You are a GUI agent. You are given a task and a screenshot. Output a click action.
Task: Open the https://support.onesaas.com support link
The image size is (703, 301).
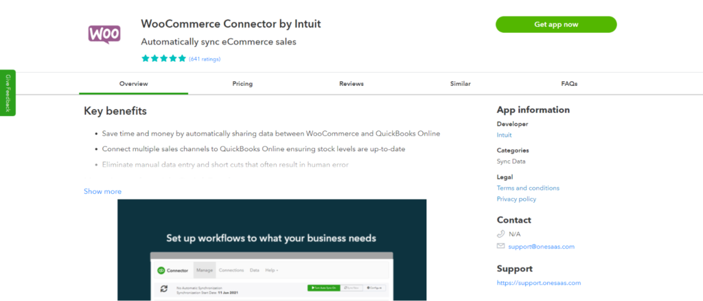click(x=539, y=283)
